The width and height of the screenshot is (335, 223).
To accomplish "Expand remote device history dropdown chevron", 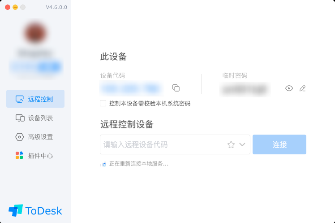I will click(x=242, y=144).
